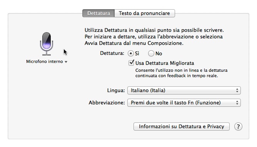Toggle Usa Dettatura Migliorata checkbox
Image resolution: width=257 pixels, height=147 pixels.
point(131,63)
